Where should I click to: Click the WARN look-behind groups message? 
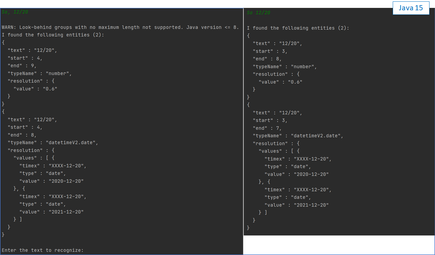tap(120, 27)
